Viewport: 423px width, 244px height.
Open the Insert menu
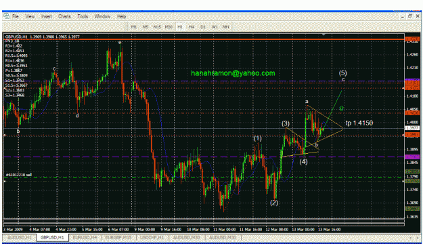click(x=47, y=16)
